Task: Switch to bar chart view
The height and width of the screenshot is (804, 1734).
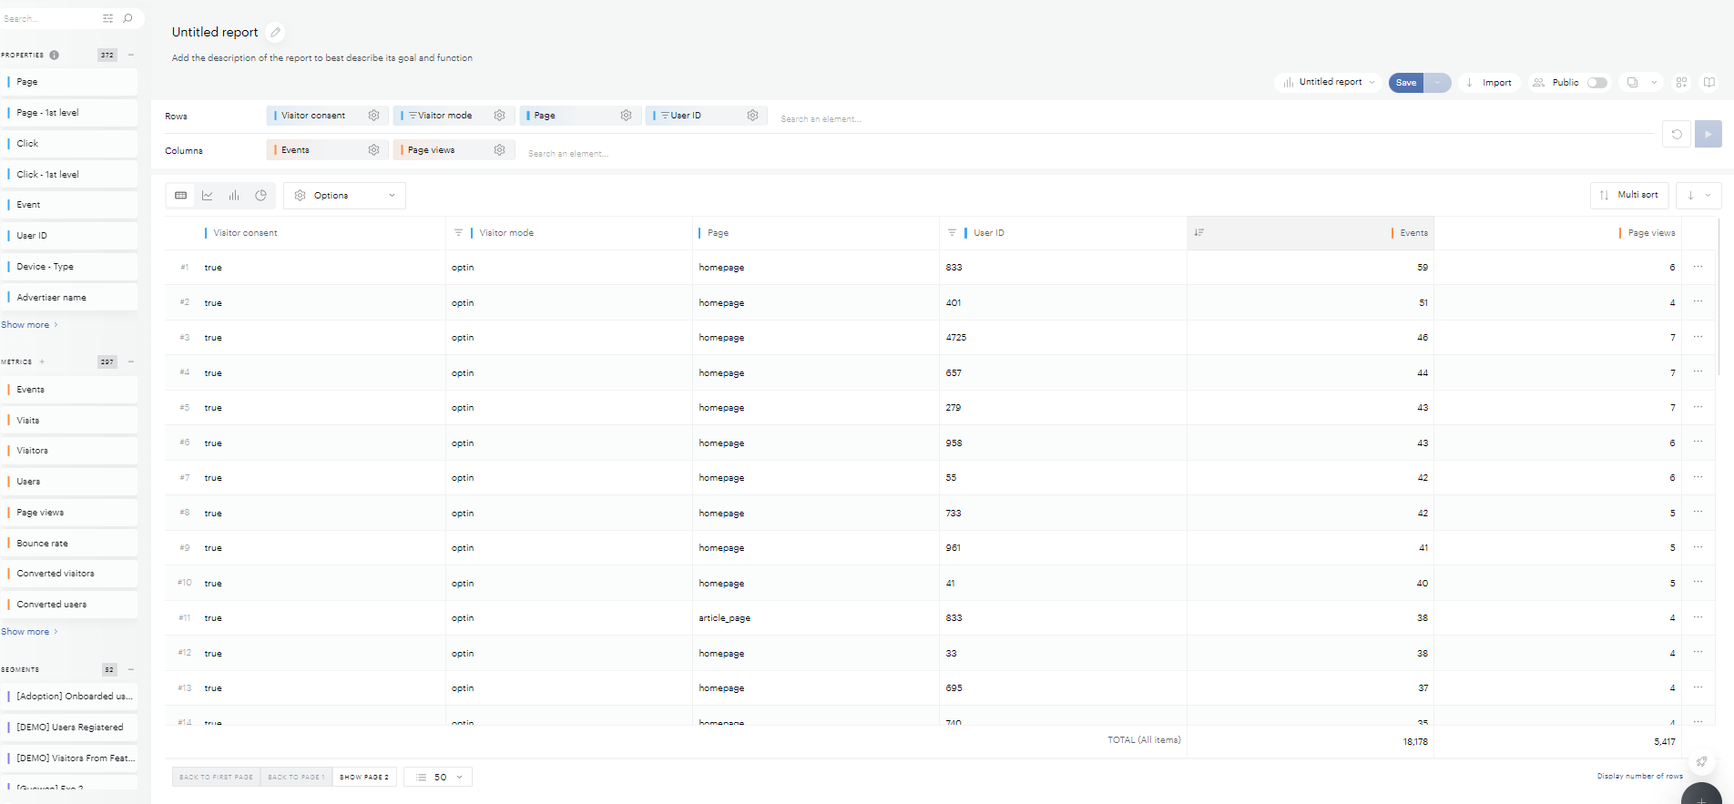Action: click(x=234, y=196)
